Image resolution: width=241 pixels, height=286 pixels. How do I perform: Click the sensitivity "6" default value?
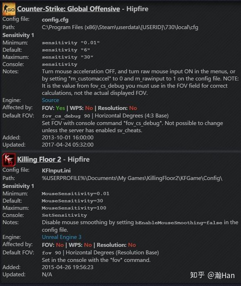[66, 50]
